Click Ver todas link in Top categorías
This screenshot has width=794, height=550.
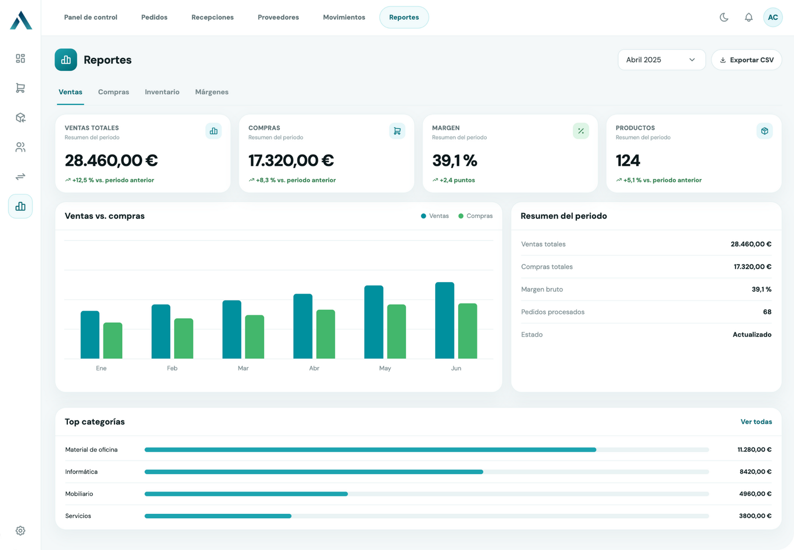pos(756,422)
